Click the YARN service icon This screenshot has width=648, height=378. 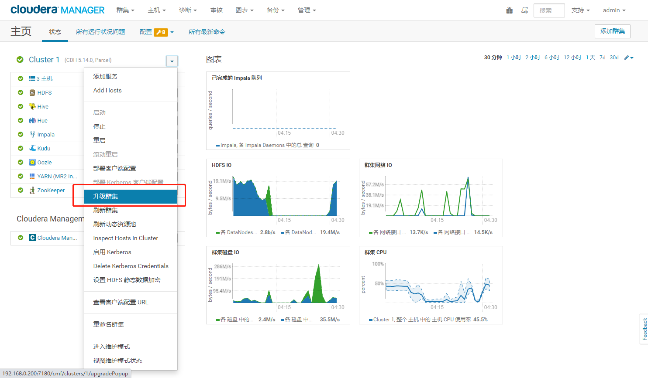pyautogui.click(x=32, y=176)
